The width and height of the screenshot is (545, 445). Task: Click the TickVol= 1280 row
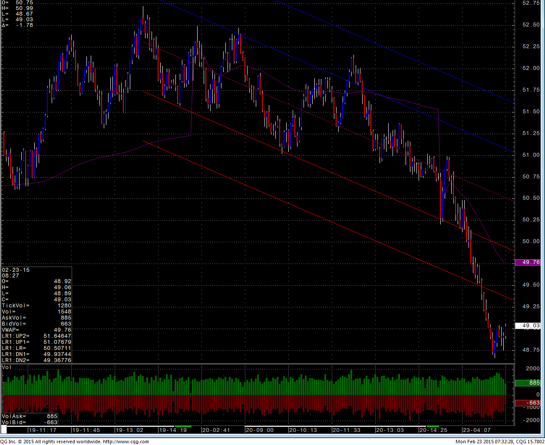36,306
